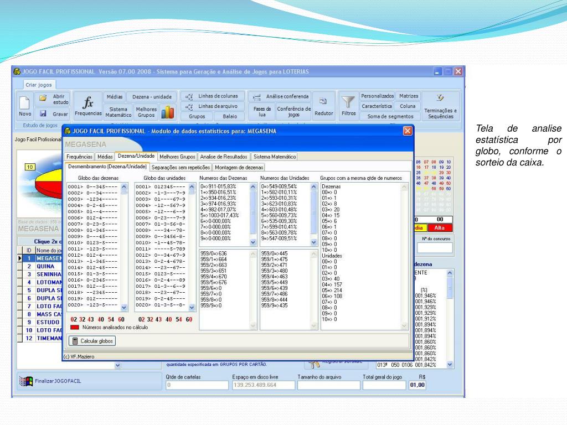
Task: Select the TIMEMAN row in the games list
Action: [x=42, y=338]
